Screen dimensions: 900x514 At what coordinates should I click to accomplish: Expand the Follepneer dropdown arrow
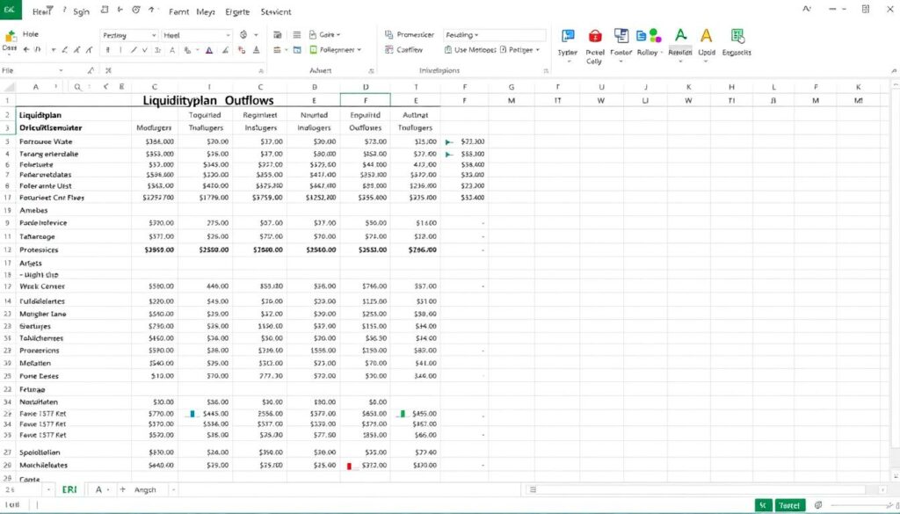click(x=359, y=50)
